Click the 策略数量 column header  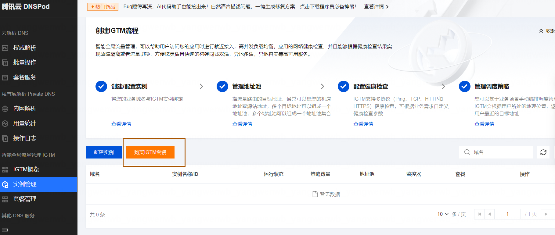(320, 174)
